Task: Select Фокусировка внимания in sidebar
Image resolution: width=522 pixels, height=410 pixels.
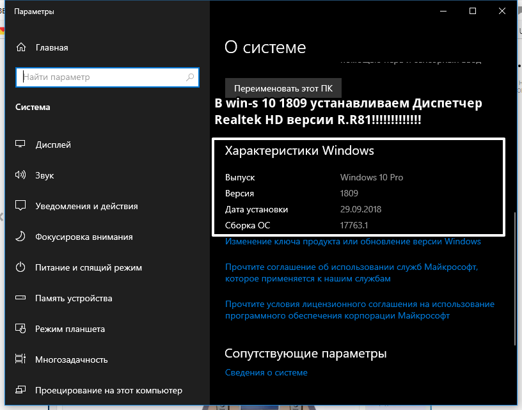Action: click(84, 237)
